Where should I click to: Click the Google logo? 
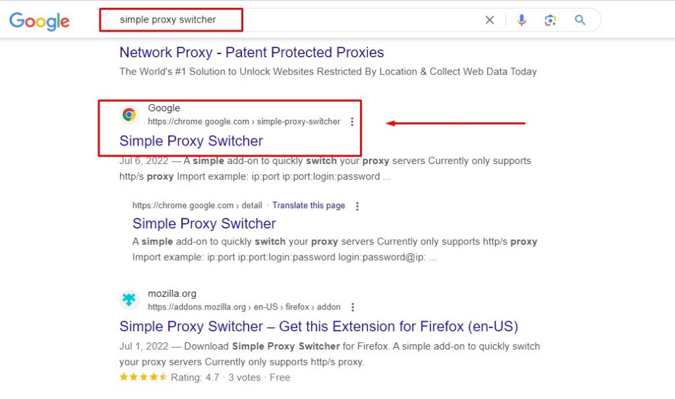[x=40, y=21]
